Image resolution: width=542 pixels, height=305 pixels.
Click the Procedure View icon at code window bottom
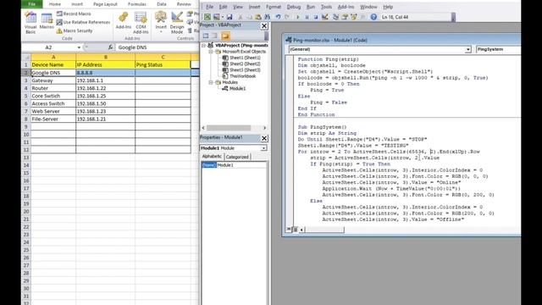pyautogui.click(x=289, y=230)
